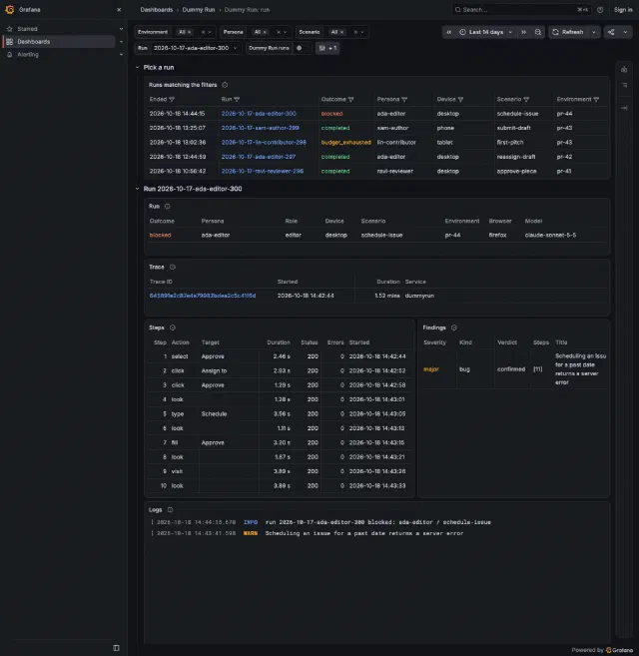Click the outline icon in the right edge toolbar
This screenshot has width=639, height=656.
(x=624, y=85)
